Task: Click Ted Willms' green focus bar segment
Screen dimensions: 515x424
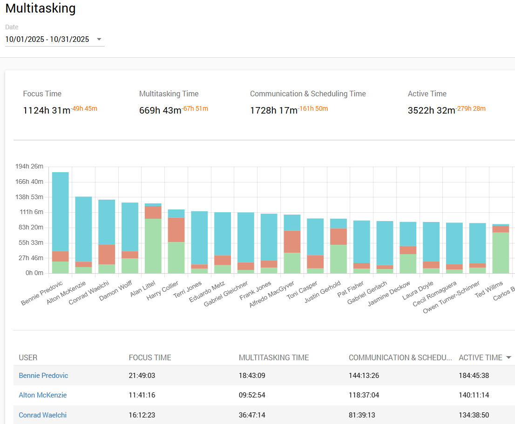Action: [501, 253]
